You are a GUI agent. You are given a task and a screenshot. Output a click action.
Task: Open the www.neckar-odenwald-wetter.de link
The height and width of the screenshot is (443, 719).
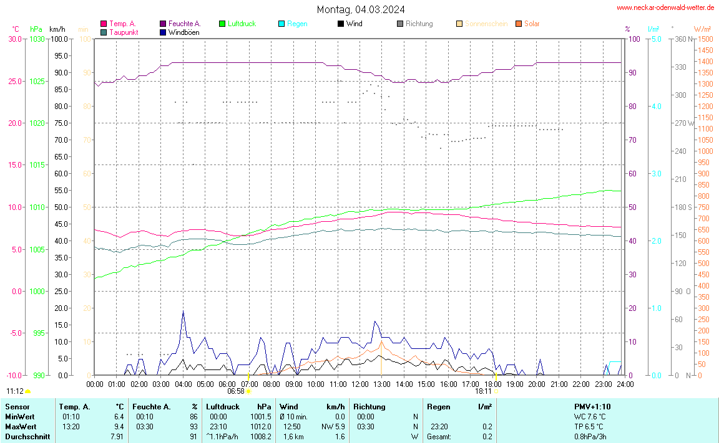click(x=665, y=7)
